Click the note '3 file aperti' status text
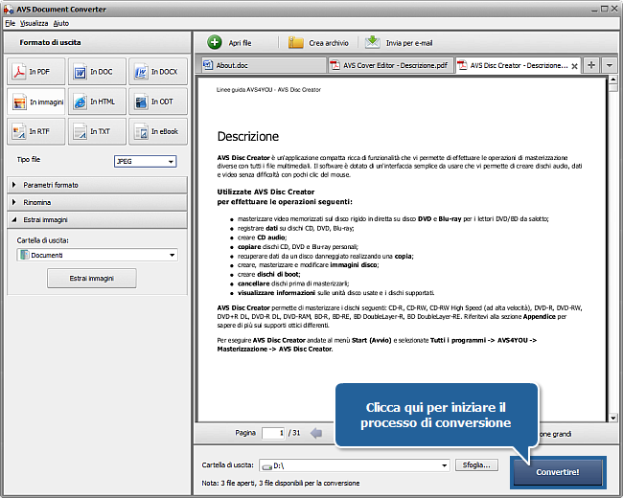The height and width of the screenshot is (498, 623). tap(281, 484)
